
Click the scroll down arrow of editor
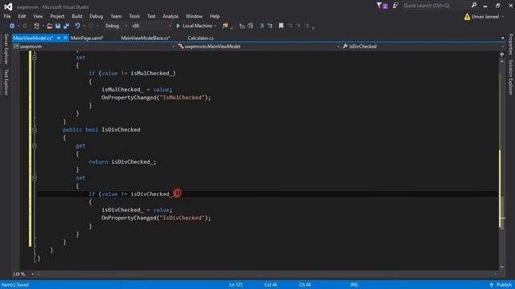click(502, 267)
